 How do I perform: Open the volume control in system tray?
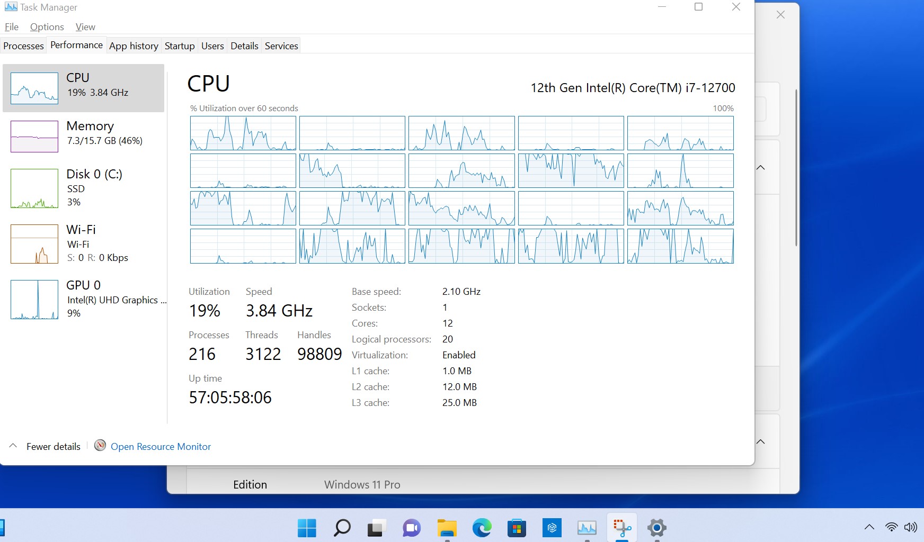tap(911, 527)
